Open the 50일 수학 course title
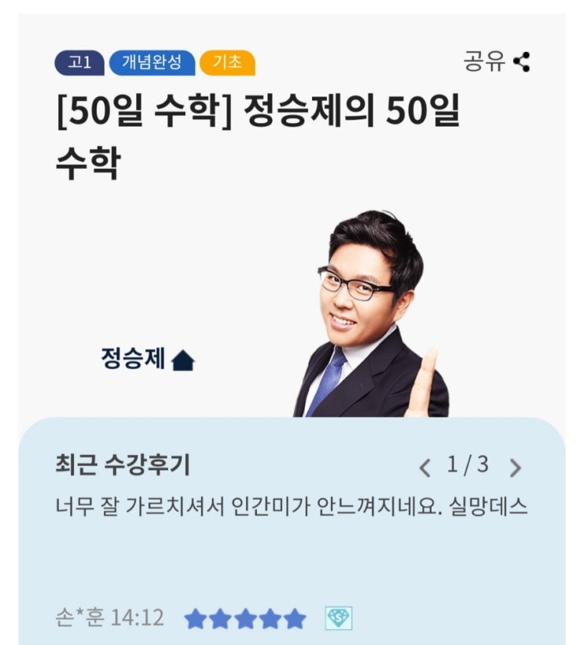The height and width of the screenshot is (645, 584). (x=258, y=137)
